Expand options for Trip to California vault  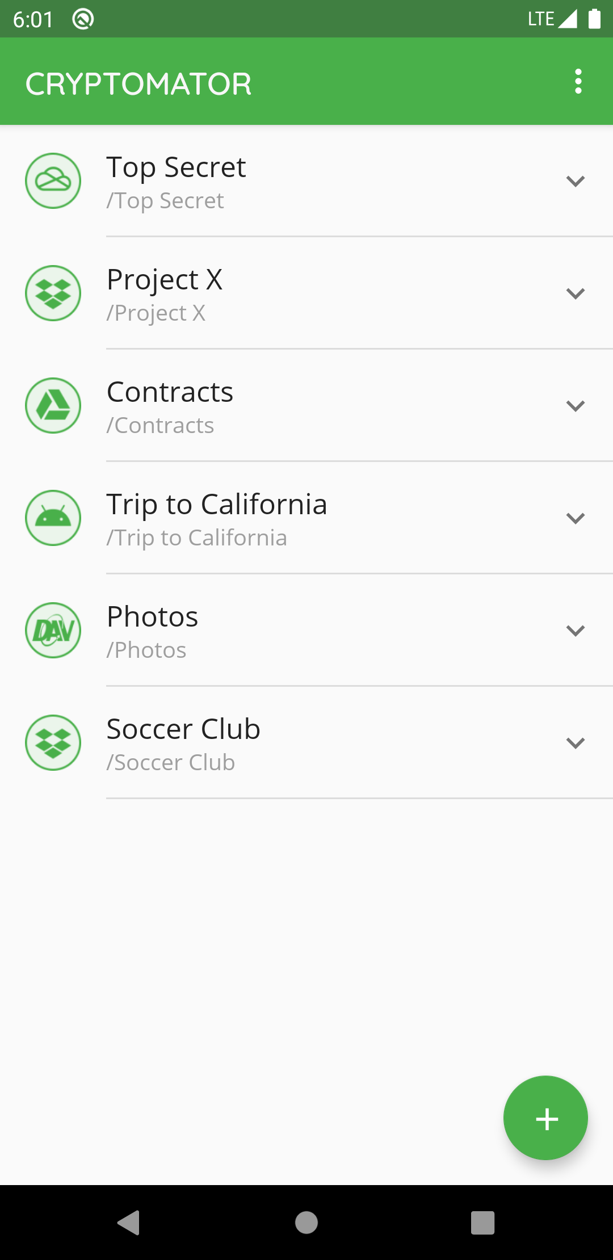(x=576, y=518)
